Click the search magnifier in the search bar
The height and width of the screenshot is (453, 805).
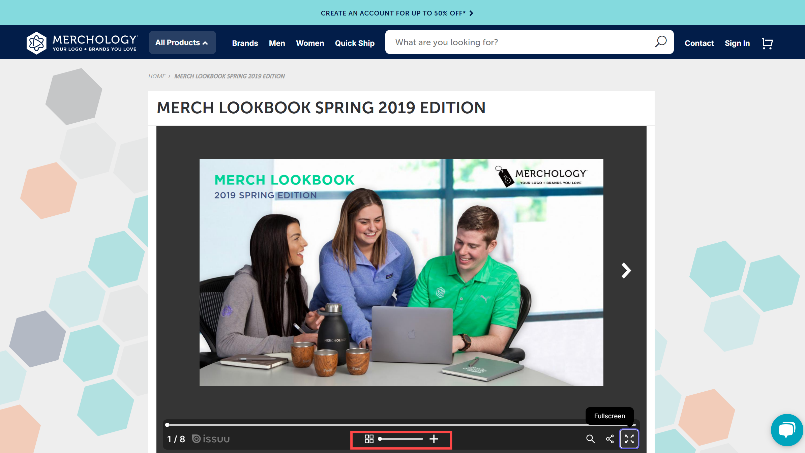point(660,42)
